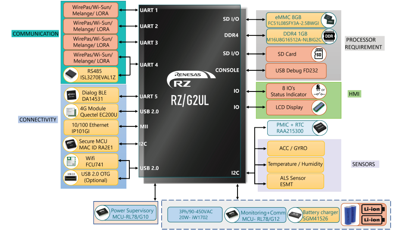Click the Dialog BLE DA14531 block
Viewport: 397px width, 230px height.
91,95
